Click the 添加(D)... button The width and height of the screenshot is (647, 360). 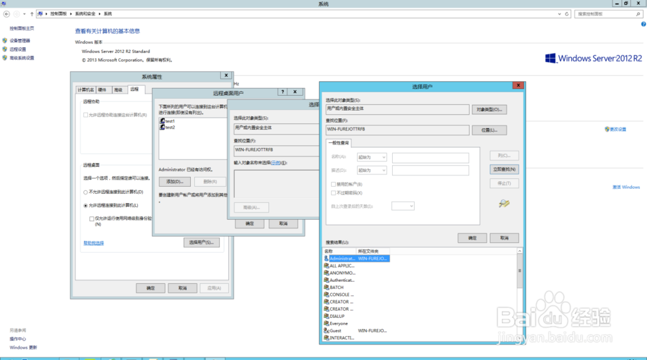[175, 182]
